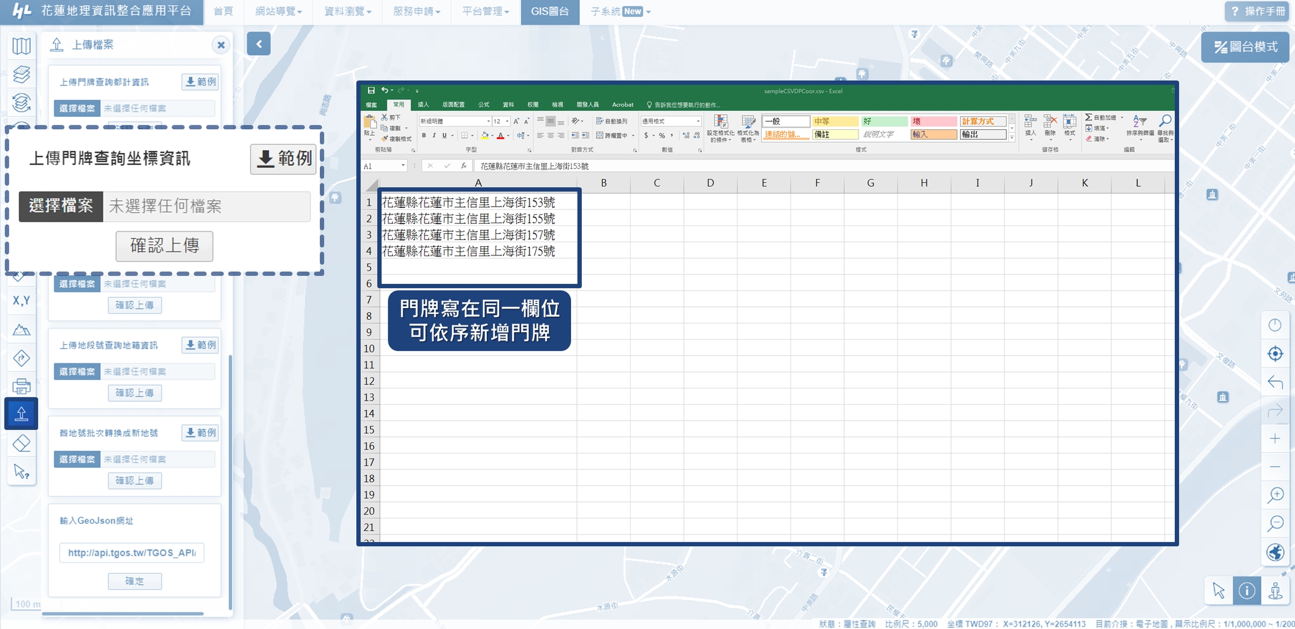Open the layers stack icon in sidebar
This screenshot has width=1295, height=629.
(21, 74)
